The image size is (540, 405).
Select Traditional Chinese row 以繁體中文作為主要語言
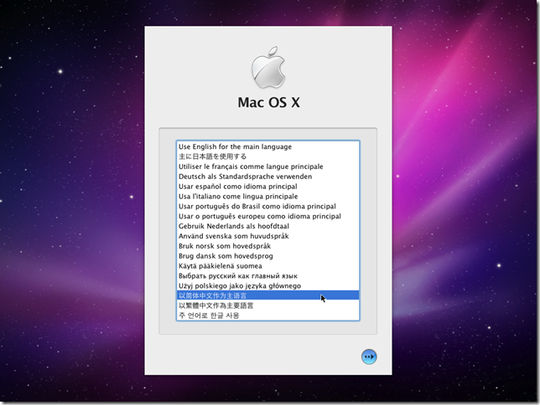coord(268,305)
